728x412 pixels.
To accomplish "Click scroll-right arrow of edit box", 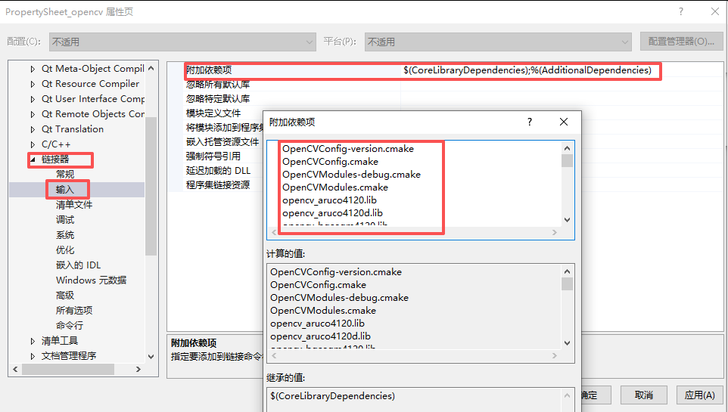I will pos(555,232).
